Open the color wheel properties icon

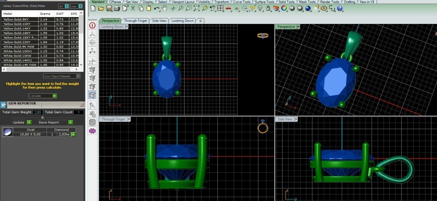(x=284, y=9)
